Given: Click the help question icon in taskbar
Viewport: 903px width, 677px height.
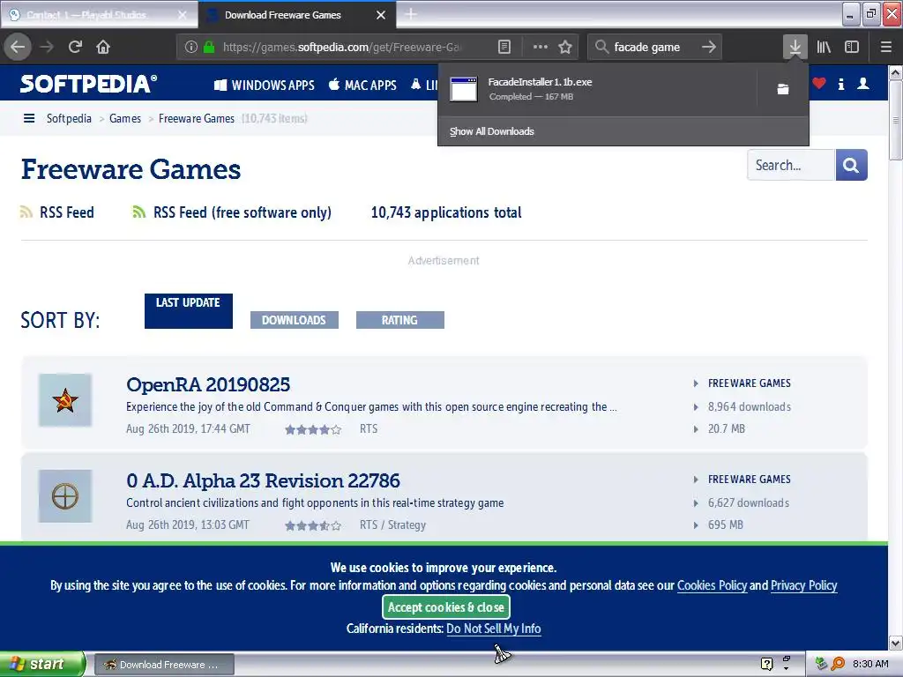Looking at the screenshot, I should coord(766,665).
